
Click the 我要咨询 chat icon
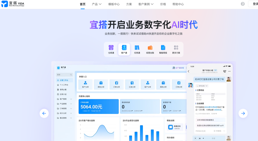click(x=171, y=127)
